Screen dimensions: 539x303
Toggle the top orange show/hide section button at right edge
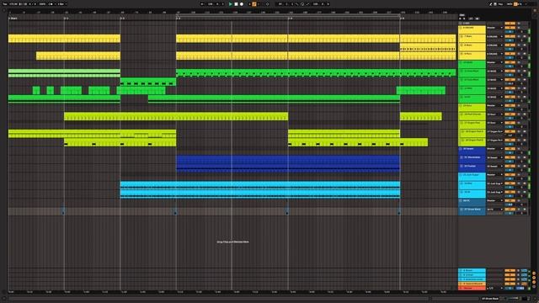(x=534, y=274)
